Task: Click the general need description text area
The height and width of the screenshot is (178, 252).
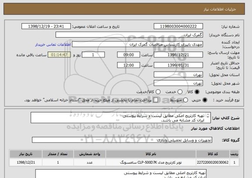Action: 121,118
